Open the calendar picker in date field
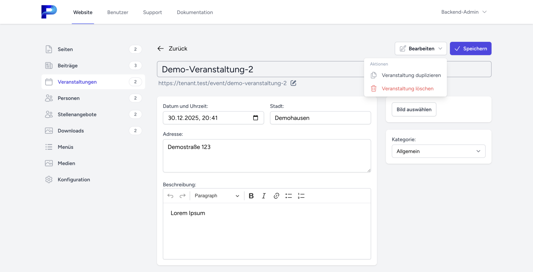This screenshot has width=533, height=272. 255,118
